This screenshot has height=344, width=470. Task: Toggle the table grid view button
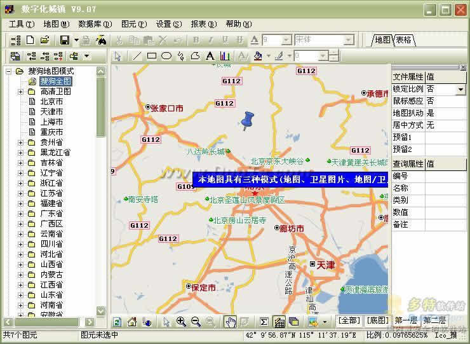click(x=279, y=322)
